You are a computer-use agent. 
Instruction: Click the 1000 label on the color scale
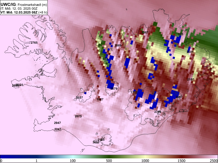pyautogui.click(x=145, y=161)
